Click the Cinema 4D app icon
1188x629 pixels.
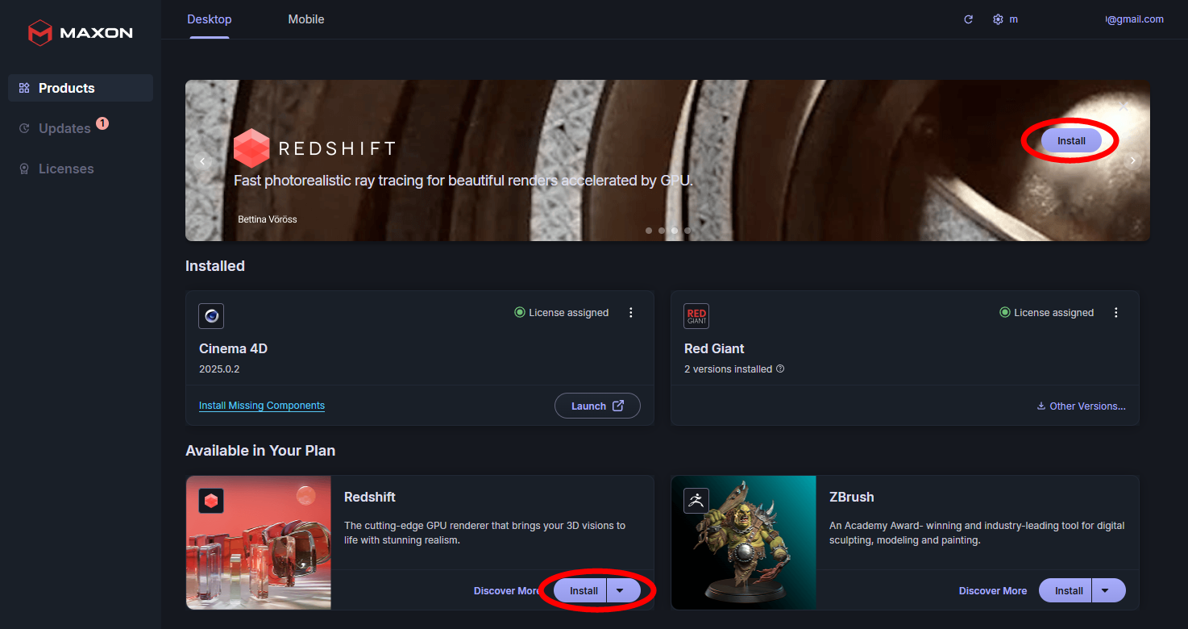click(x=211, y=316)
